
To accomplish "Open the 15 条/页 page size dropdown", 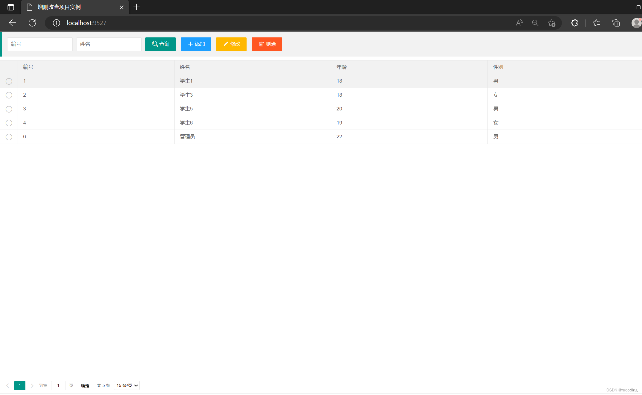I will click(127, 385).
